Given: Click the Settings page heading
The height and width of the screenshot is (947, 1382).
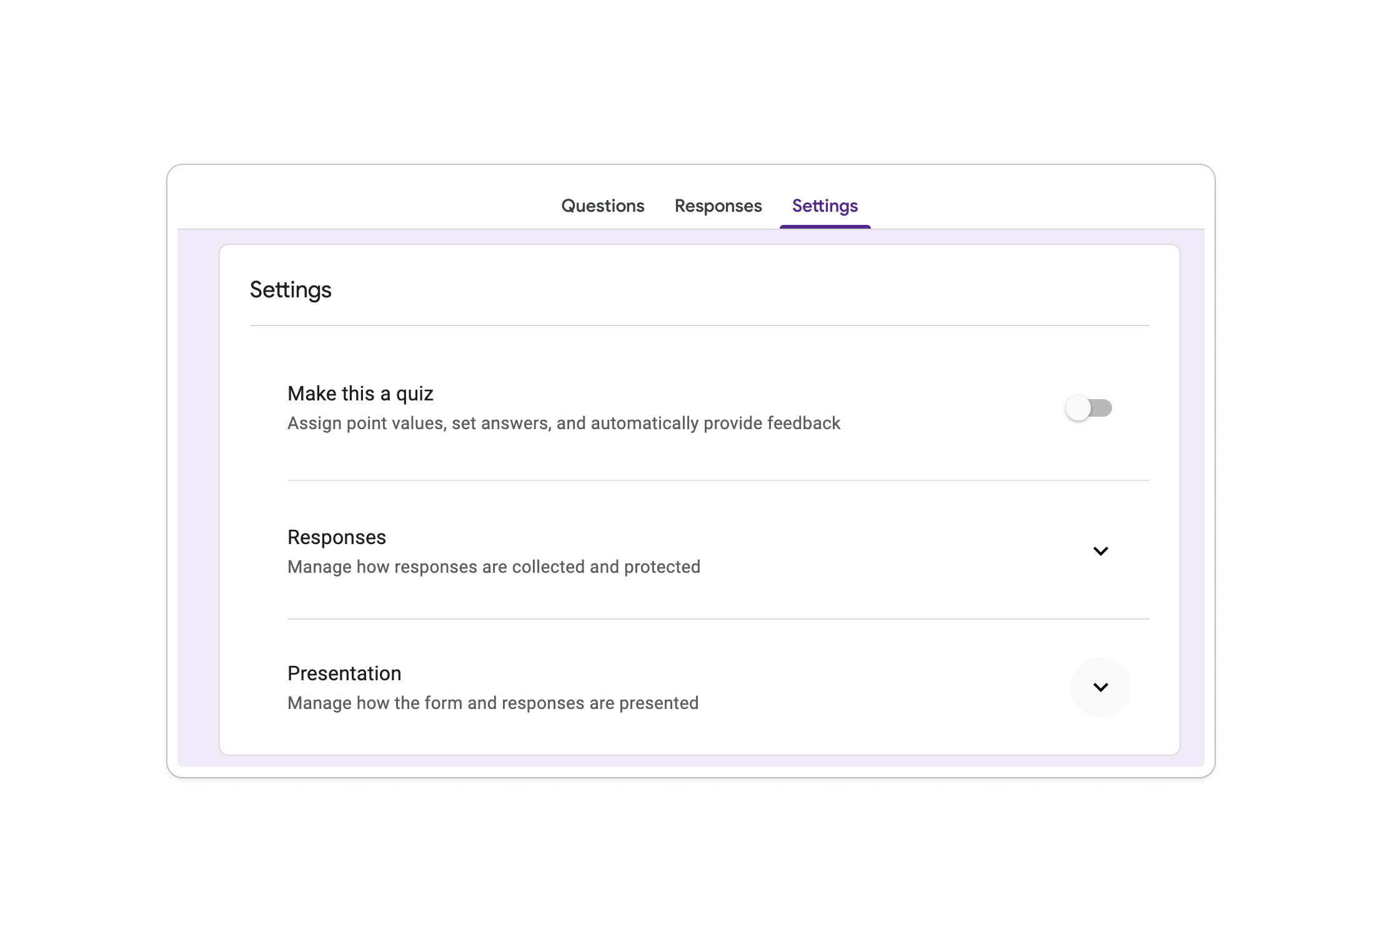Looking at the screenshot, I should [x=291, y=289].
